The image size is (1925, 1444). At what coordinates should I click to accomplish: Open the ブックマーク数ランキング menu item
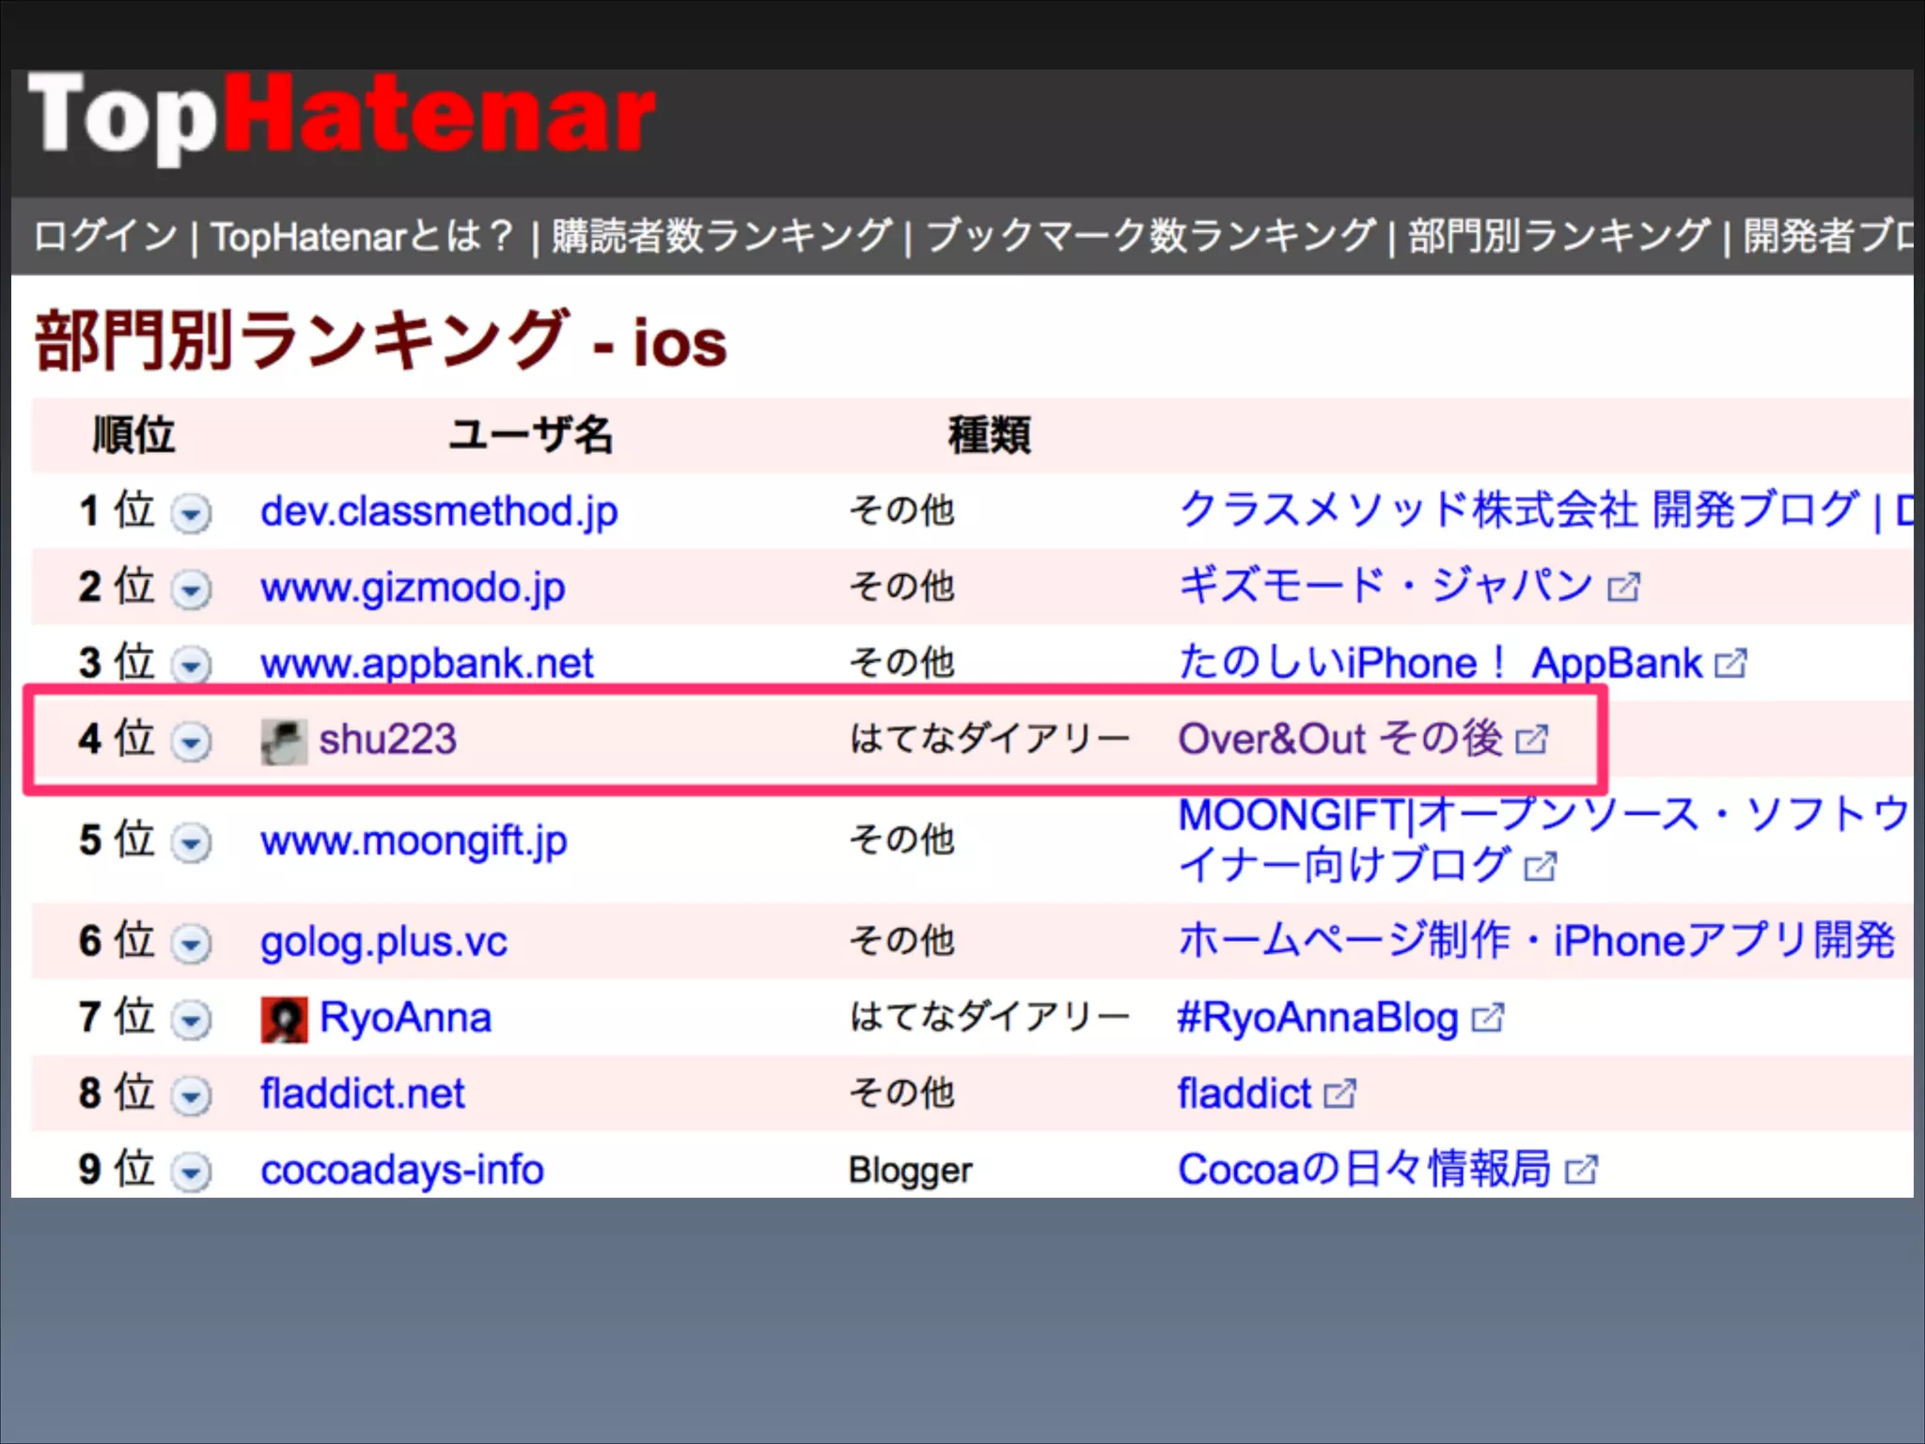(1150, 236)
